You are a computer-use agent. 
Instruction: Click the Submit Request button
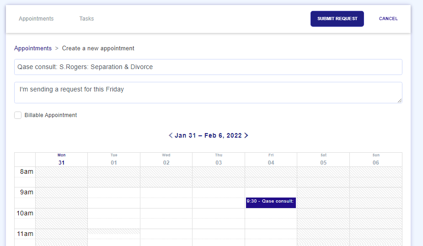pyautogui.click(x=337, y=19)
